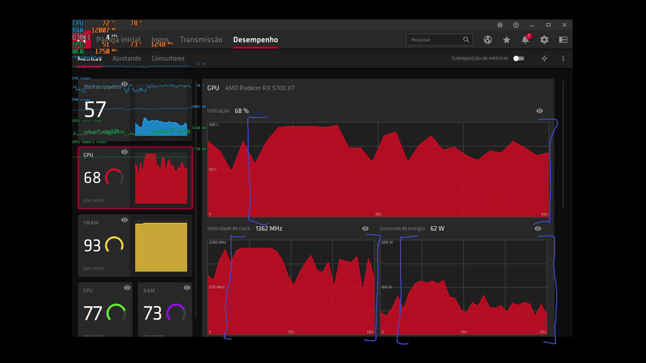
Task: Toggle the sidebar panel icon
Action: point(563,40)
